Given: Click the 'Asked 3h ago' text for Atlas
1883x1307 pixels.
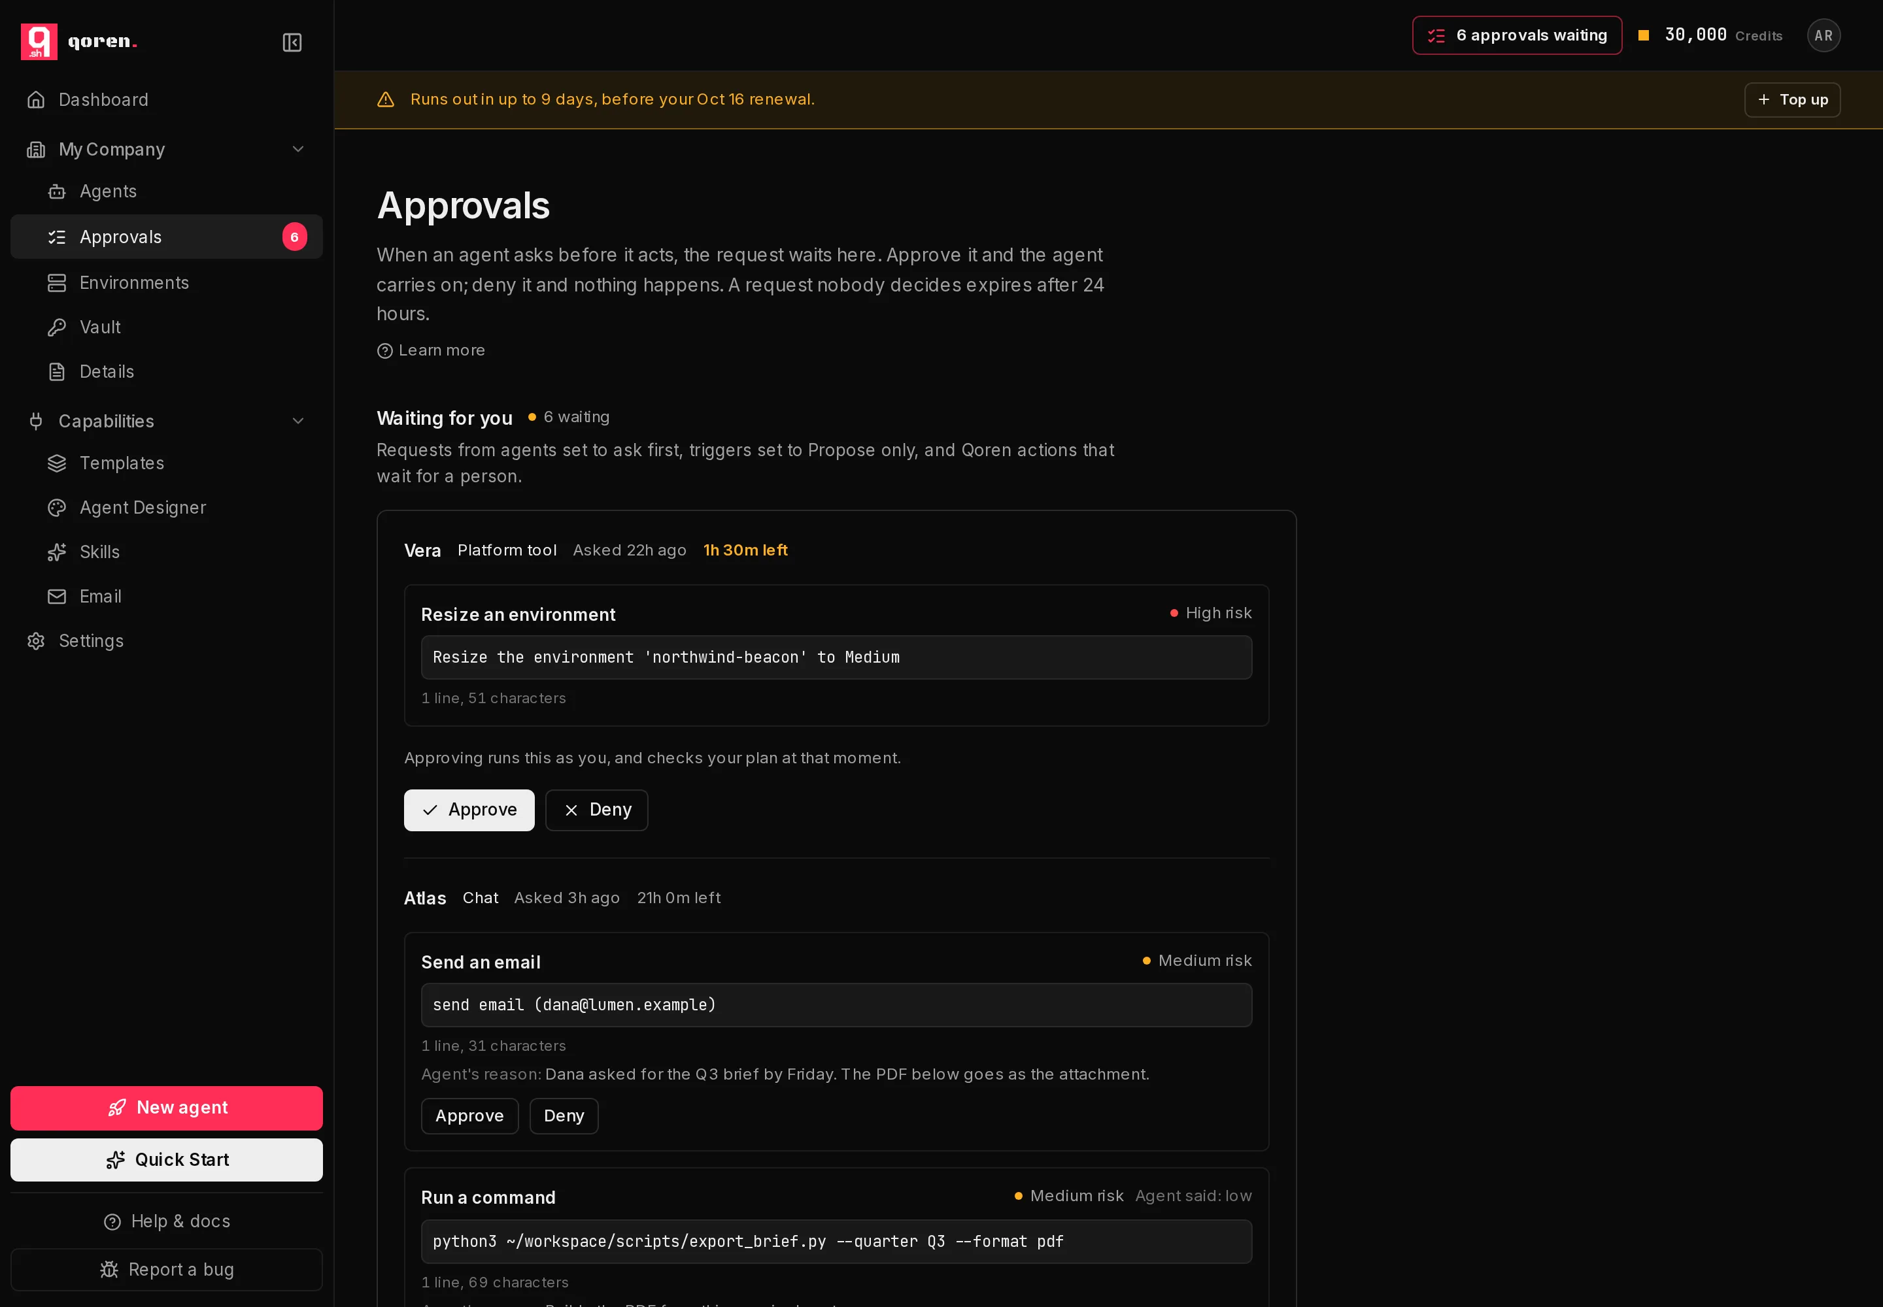Looking at the screenshot, I should point(566,899).
